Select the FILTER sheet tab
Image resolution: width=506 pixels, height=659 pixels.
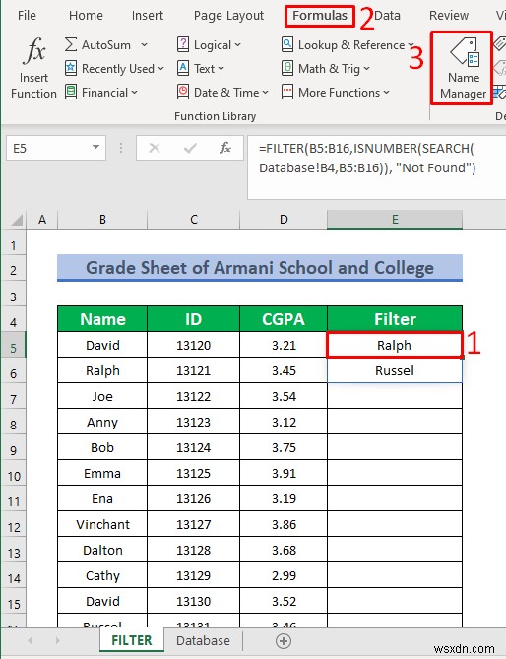[x=132, y=640]
